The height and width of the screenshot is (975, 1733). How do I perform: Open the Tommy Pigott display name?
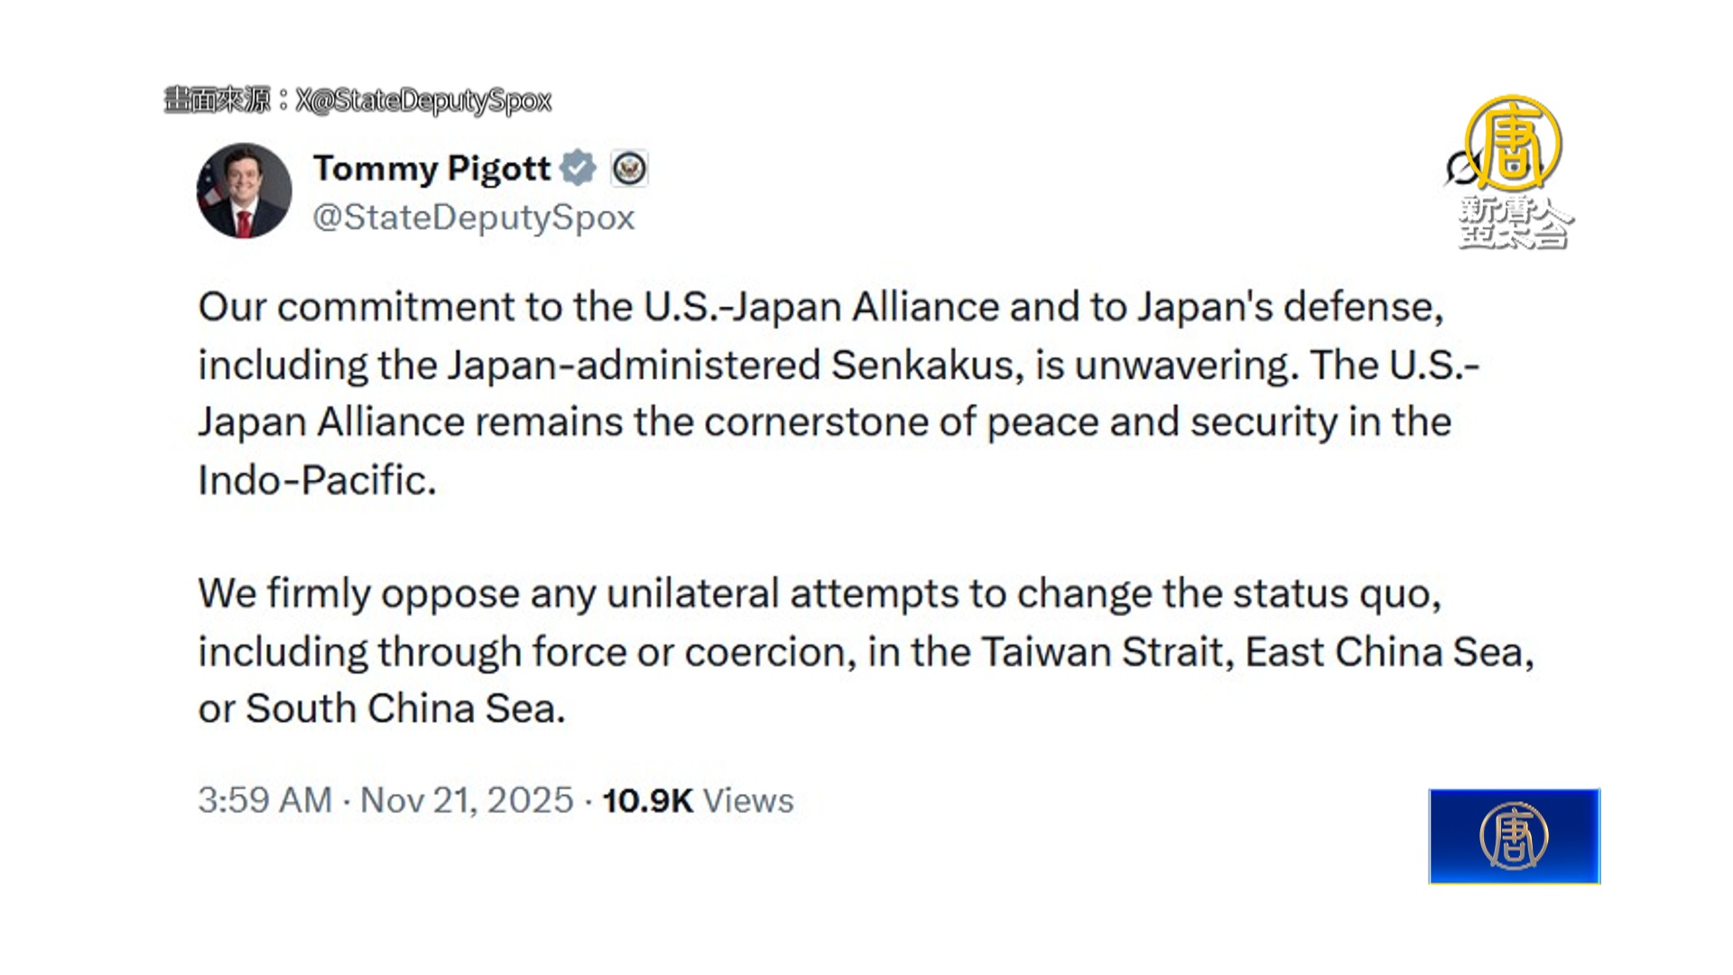(431, 169)
